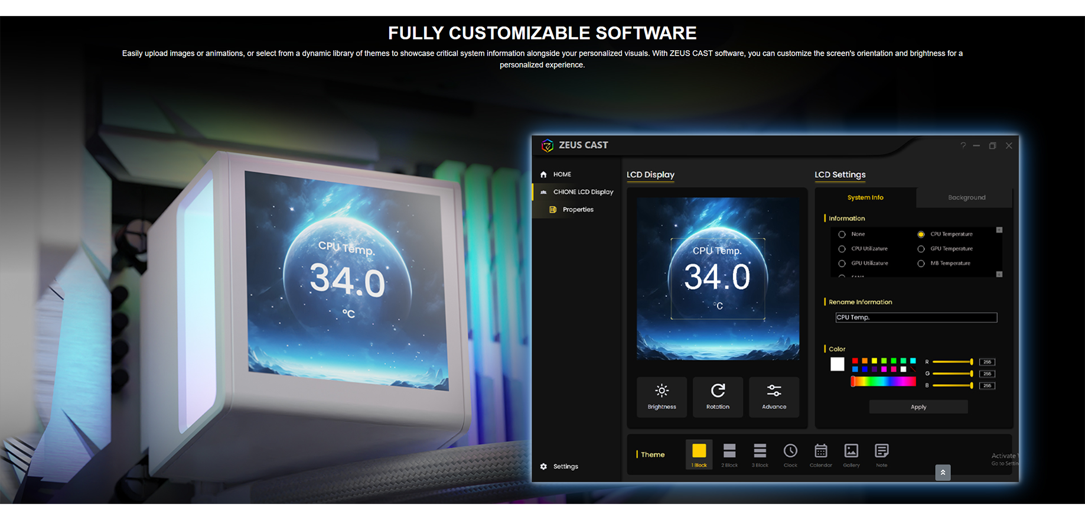The image size is (1085, 520).
Task: Pick the magenta color swatch
Action: click(884, 369)
